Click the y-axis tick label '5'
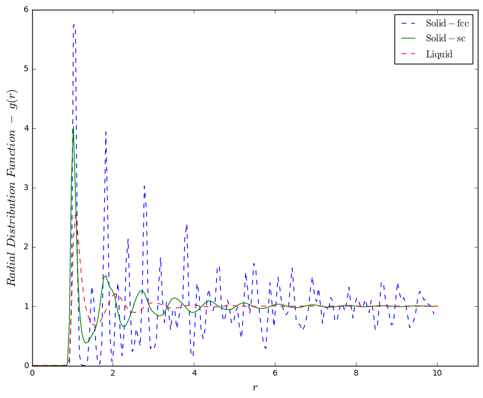 [x=26, y=69]
